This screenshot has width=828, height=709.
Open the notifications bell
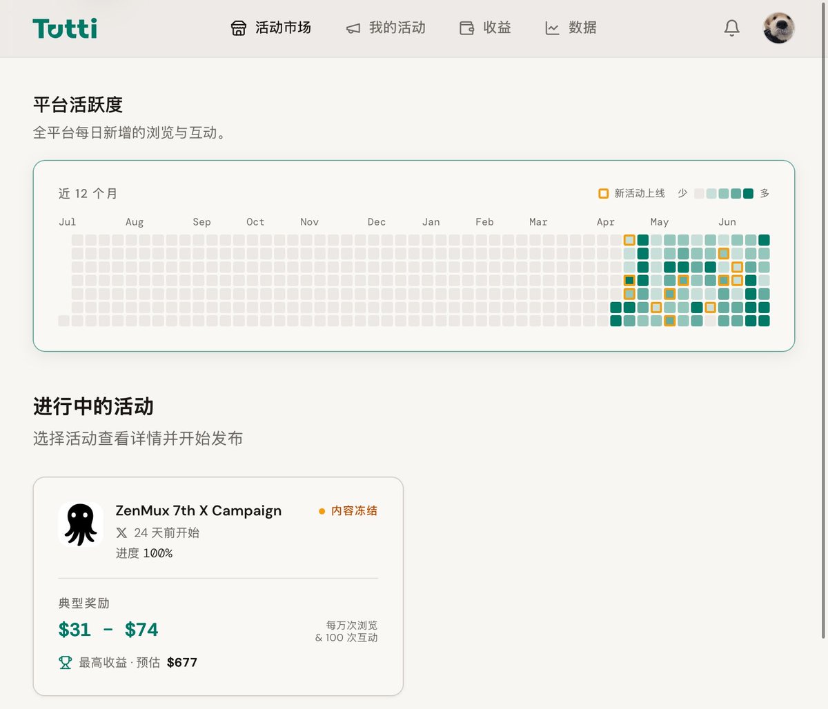coord(732,28)
